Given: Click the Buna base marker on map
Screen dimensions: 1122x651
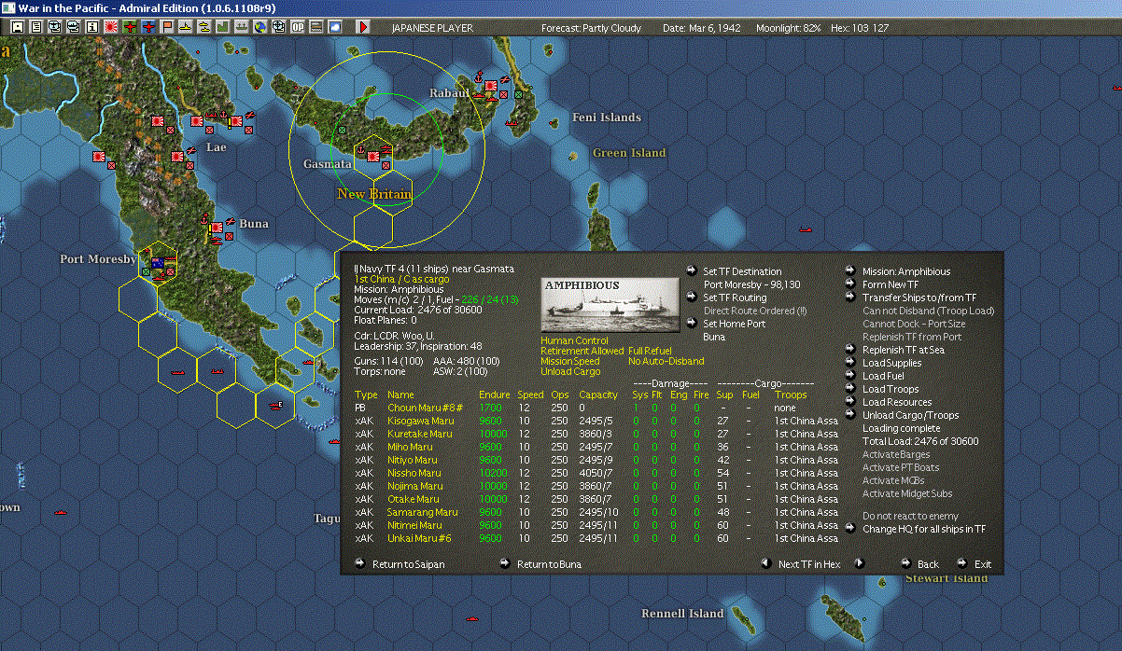Looking at the screenshot, I should click(x=217, y=227).
